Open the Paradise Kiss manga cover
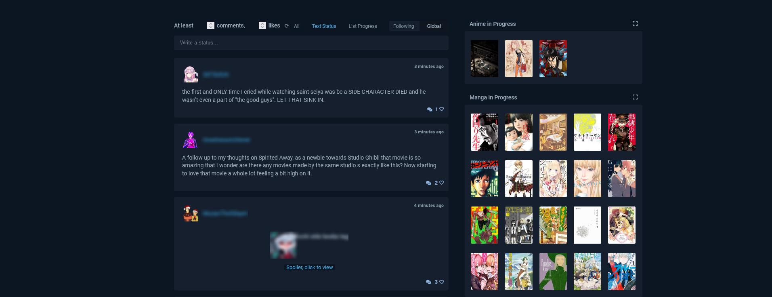This screenshot has width=772, height=297. [x=553, y=272]
